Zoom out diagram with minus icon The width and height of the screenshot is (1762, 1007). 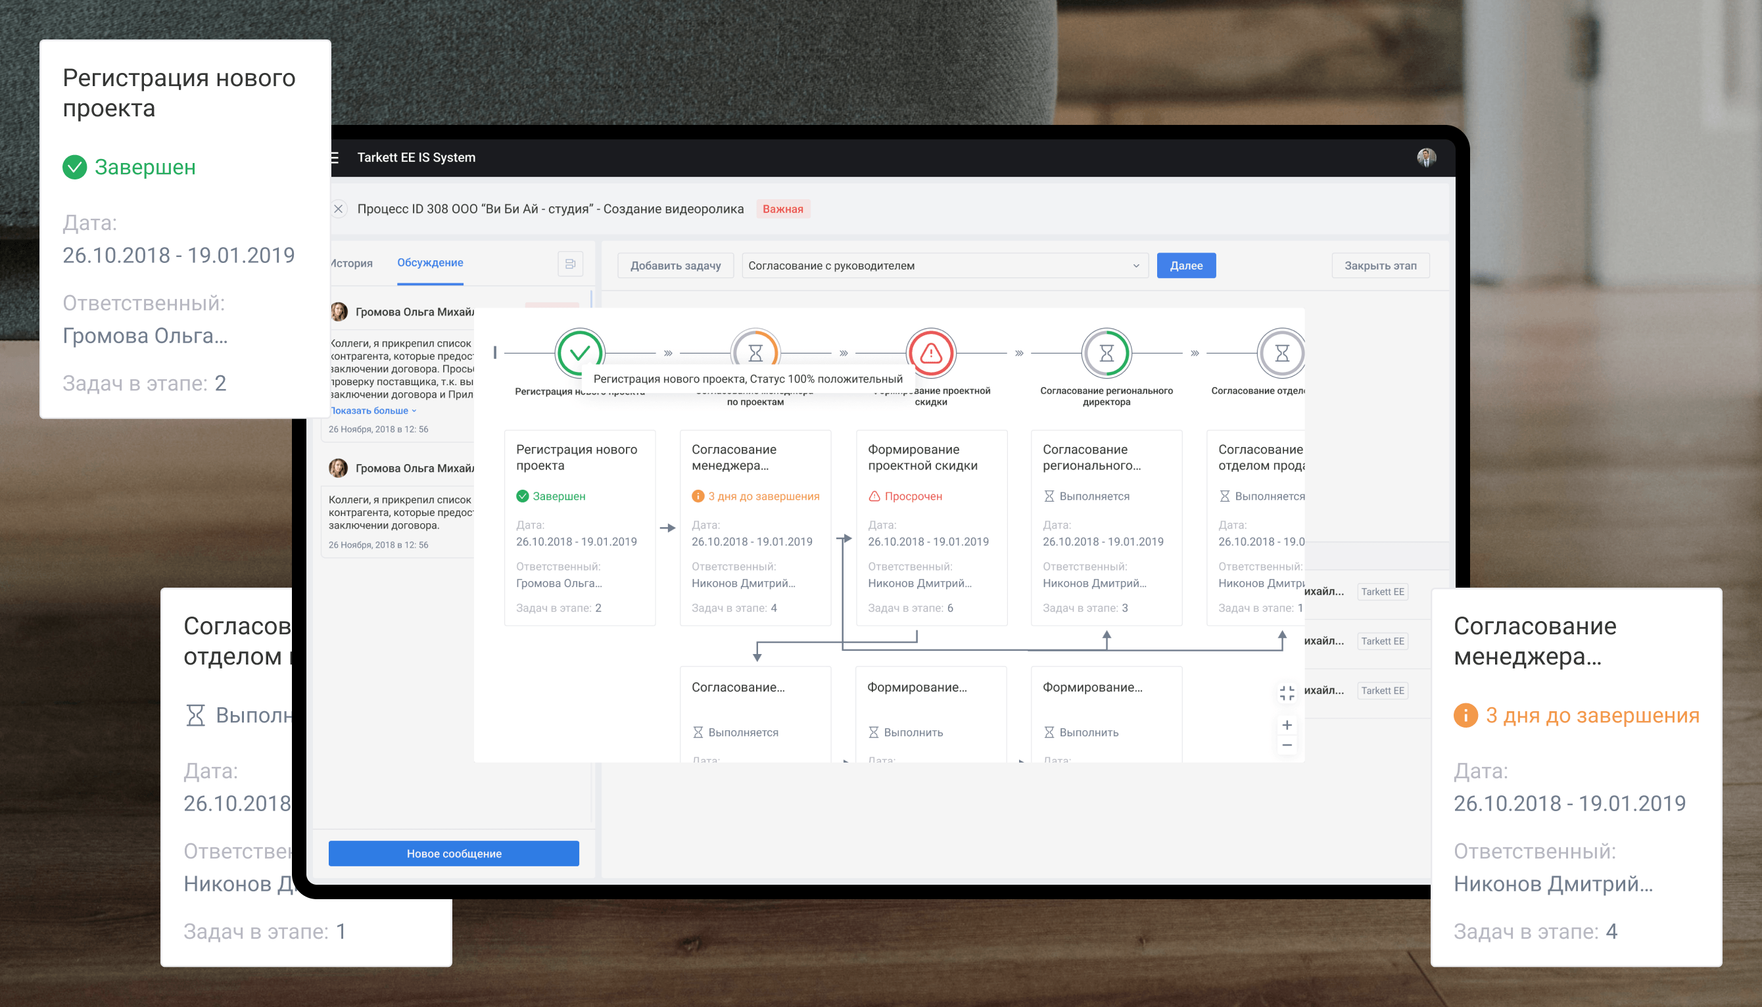click(x=1287, y=745)
